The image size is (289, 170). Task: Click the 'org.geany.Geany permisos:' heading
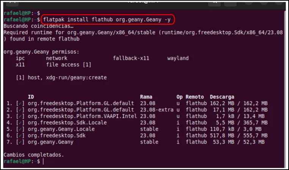41,52
